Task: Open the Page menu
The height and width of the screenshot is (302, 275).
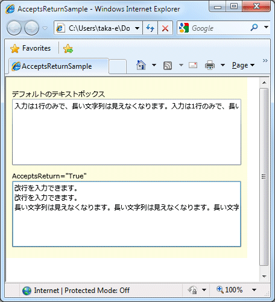Action: coord(243,65)
